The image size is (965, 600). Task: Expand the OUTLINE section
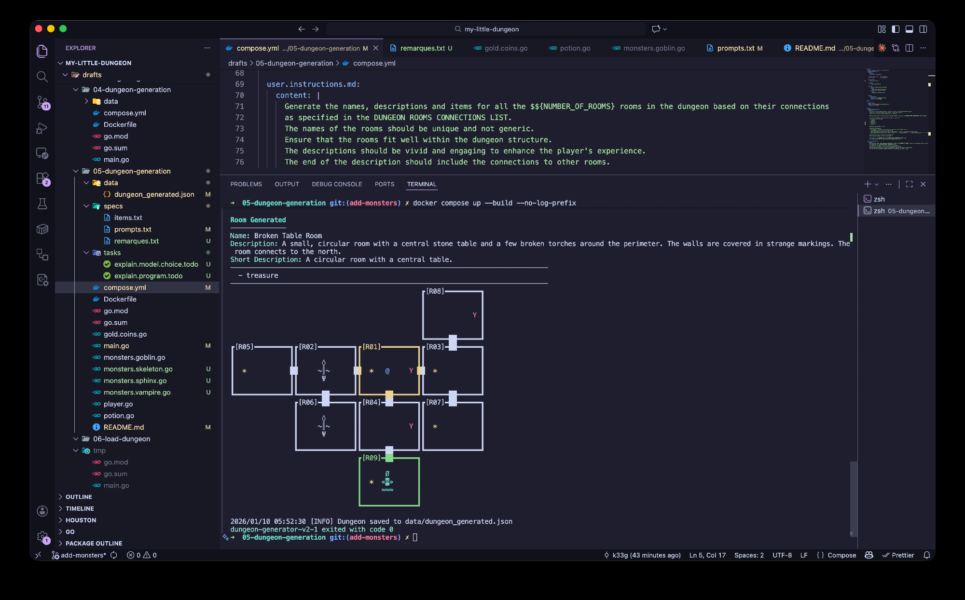[x=79, y=497]
